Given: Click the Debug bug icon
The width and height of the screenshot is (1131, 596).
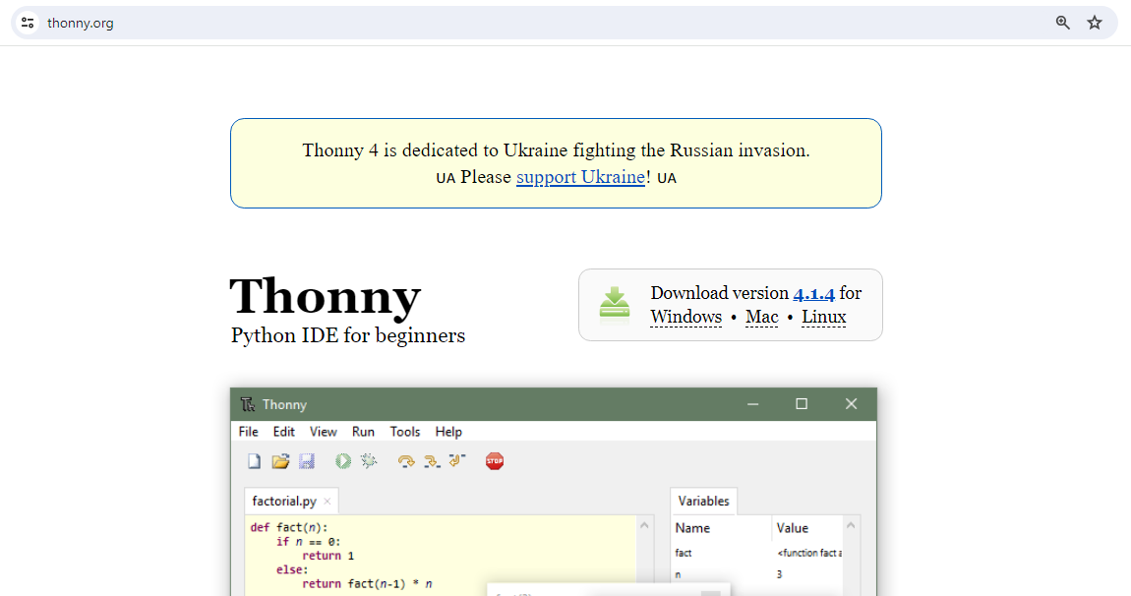Looking at the screenshot, I should [x=369, y=461].
